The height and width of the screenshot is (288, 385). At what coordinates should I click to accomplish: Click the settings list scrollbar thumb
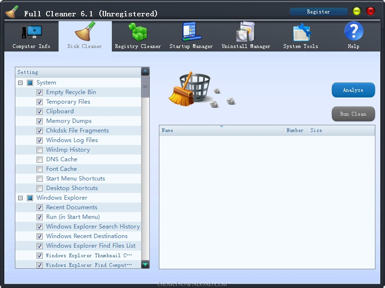[x=145, y=86]
